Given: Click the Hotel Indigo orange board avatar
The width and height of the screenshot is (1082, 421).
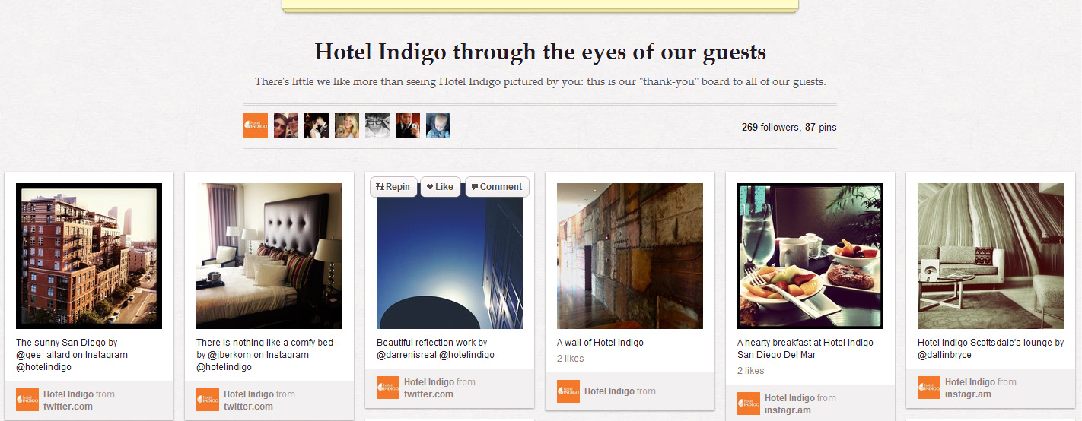Looking at the screenshot, I should [256, 125].
